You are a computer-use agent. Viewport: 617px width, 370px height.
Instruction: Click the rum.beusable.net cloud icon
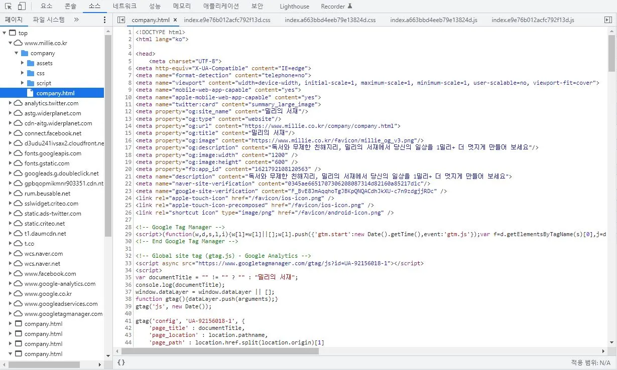(x=19, y=194)
